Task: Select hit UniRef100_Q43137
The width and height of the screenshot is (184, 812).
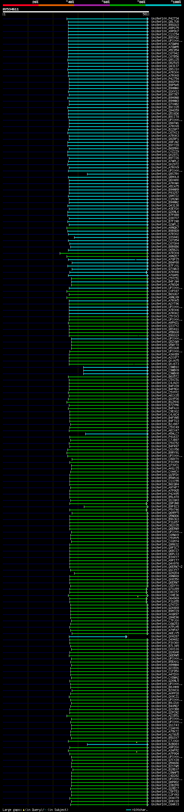Action: click(165, 66)
